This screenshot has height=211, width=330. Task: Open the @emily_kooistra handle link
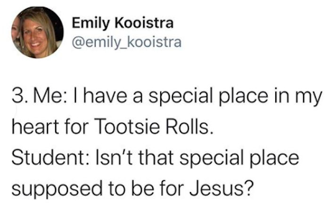126,42
